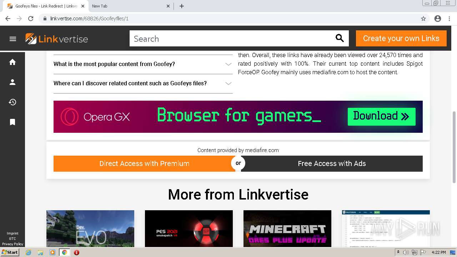457x257 pixels.
Task: Open Chrome three-dot menu
Action: [x=449, y=19]
